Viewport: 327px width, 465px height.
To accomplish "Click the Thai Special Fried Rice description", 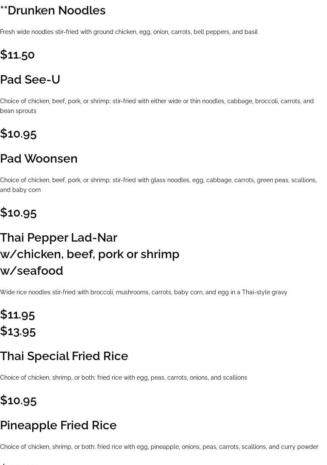I will [x=124, y=378].
